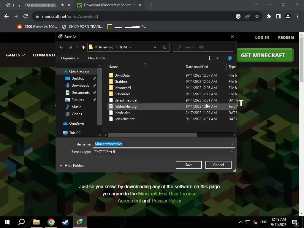Expand the GAMES menu on Minecraft site
Viewport: 304px width, 228px height.
(x=15, y=55)
